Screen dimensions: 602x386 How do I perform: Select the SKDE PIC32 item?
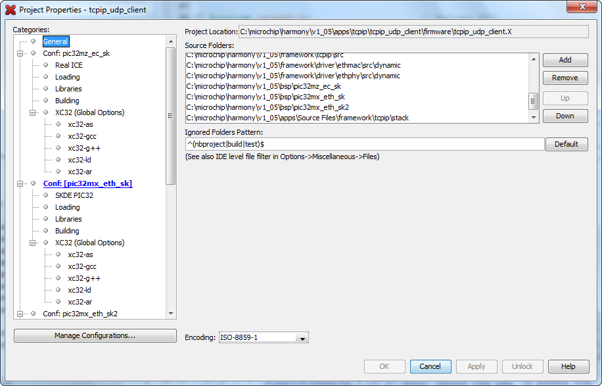pyautogui.click(x=74, y=195)
